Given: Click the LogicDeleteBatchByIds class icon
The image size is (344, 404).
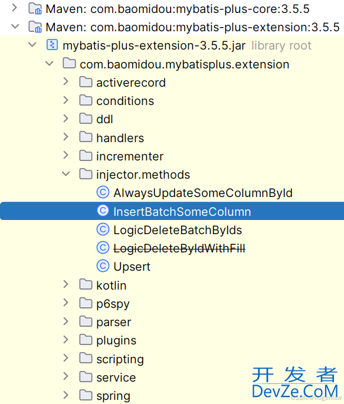Looking at the screenshot, I should pos(103,229).
